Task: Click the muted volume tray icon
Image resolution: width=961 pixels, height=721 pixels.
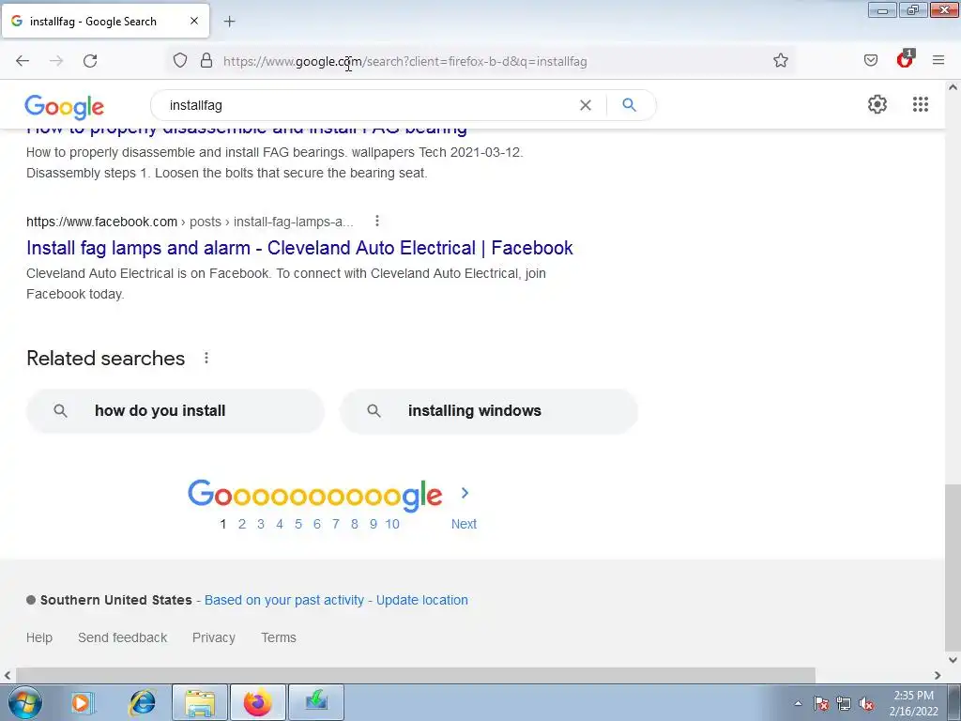Action: coord(866,703)
